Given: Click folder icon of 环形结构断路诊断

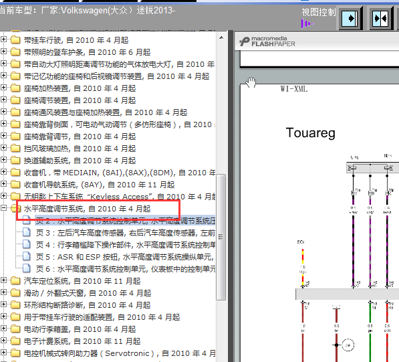Looking at the screenshot, I should tap(15, 304).
